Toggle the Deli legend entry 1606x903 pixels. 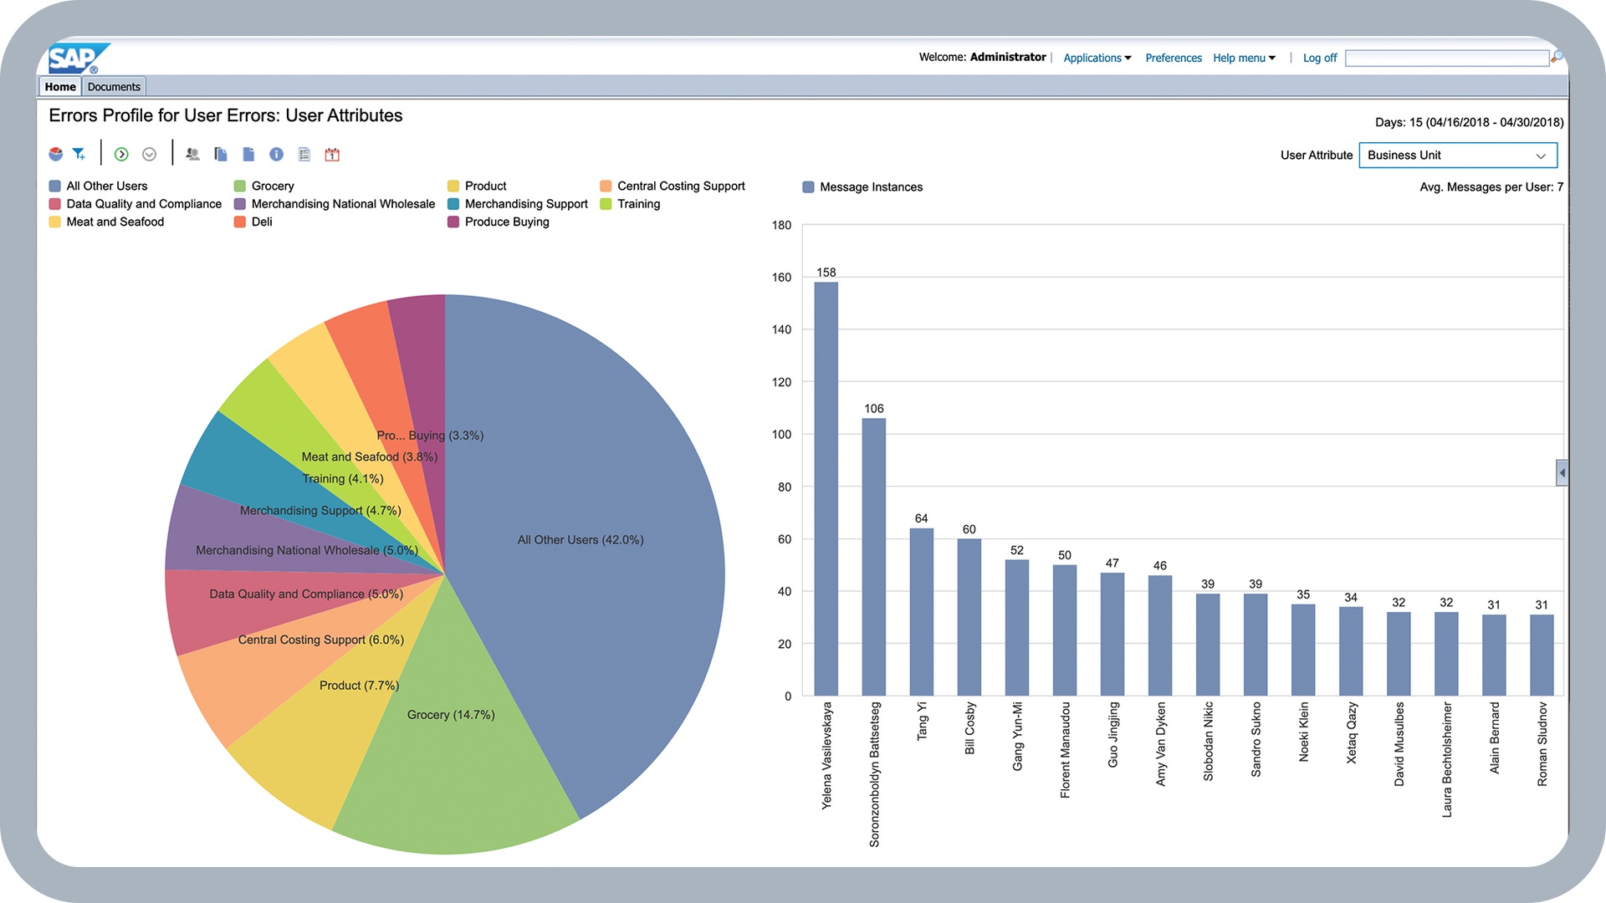[253, 222]
